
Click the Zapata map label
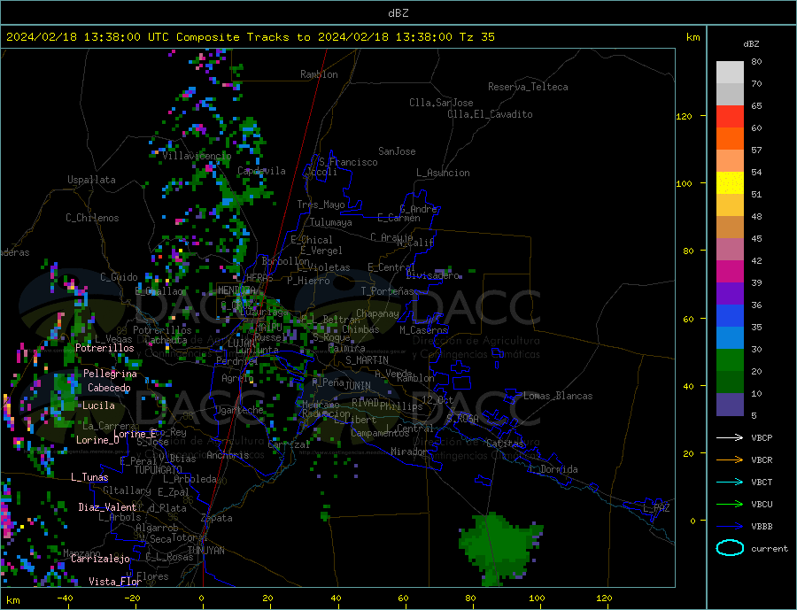(x=217, y=519)
